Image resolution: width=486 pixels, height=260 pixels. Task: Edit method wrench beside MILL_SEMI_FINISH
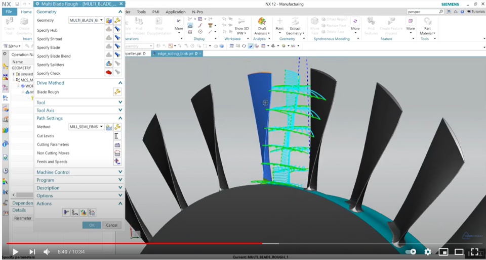point(117,127)
